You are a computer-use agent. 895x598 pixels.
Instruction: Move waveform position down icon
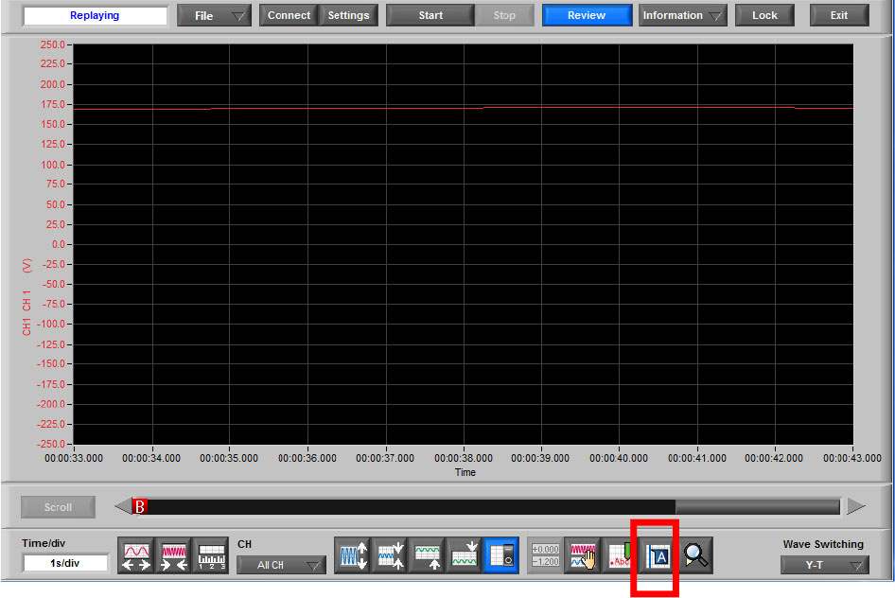464,555
